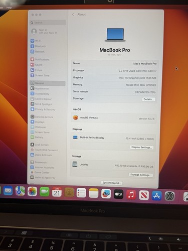Click the MacBook Pro laptop image
The height and width of the screenshot is (251, 188).
click(x=115, y=35)
